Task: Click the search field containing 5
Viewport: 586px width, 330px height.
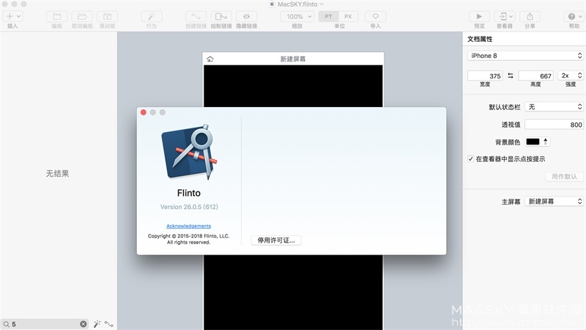Action: click(x=45, y=324)
